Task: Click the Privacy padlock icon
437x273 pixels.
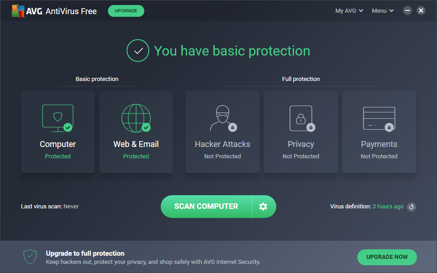Action: click(301, 118)
